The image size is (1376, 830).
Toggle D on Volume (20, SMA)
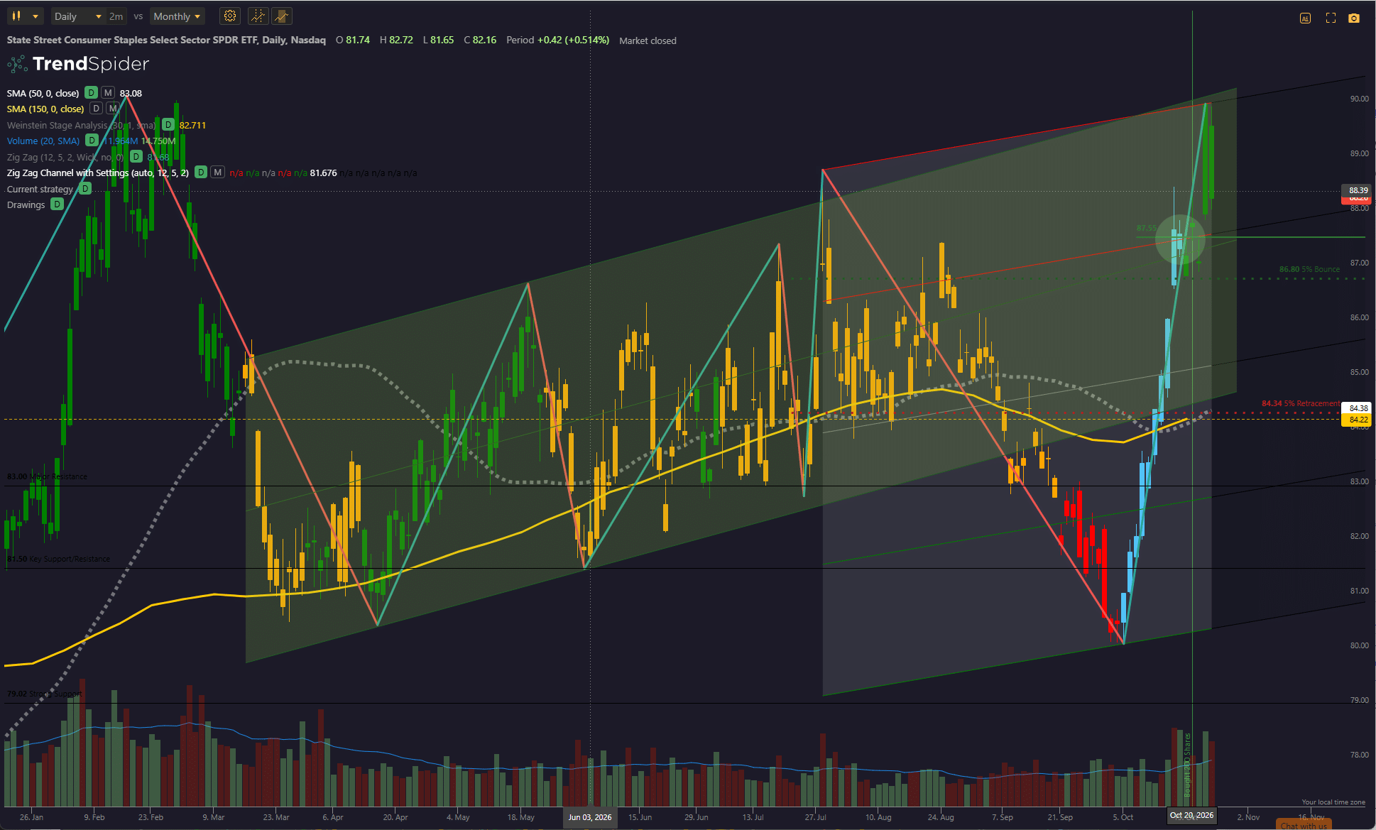click(92, 141)
